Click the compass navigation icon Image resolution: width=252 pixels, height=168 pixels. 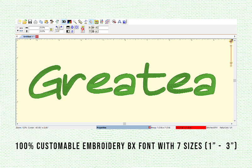coord(231,41)
